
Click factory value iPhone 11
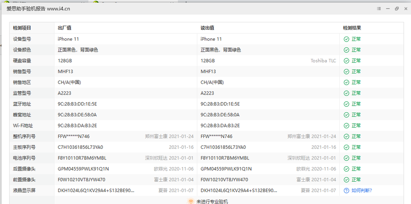point(68,39)
